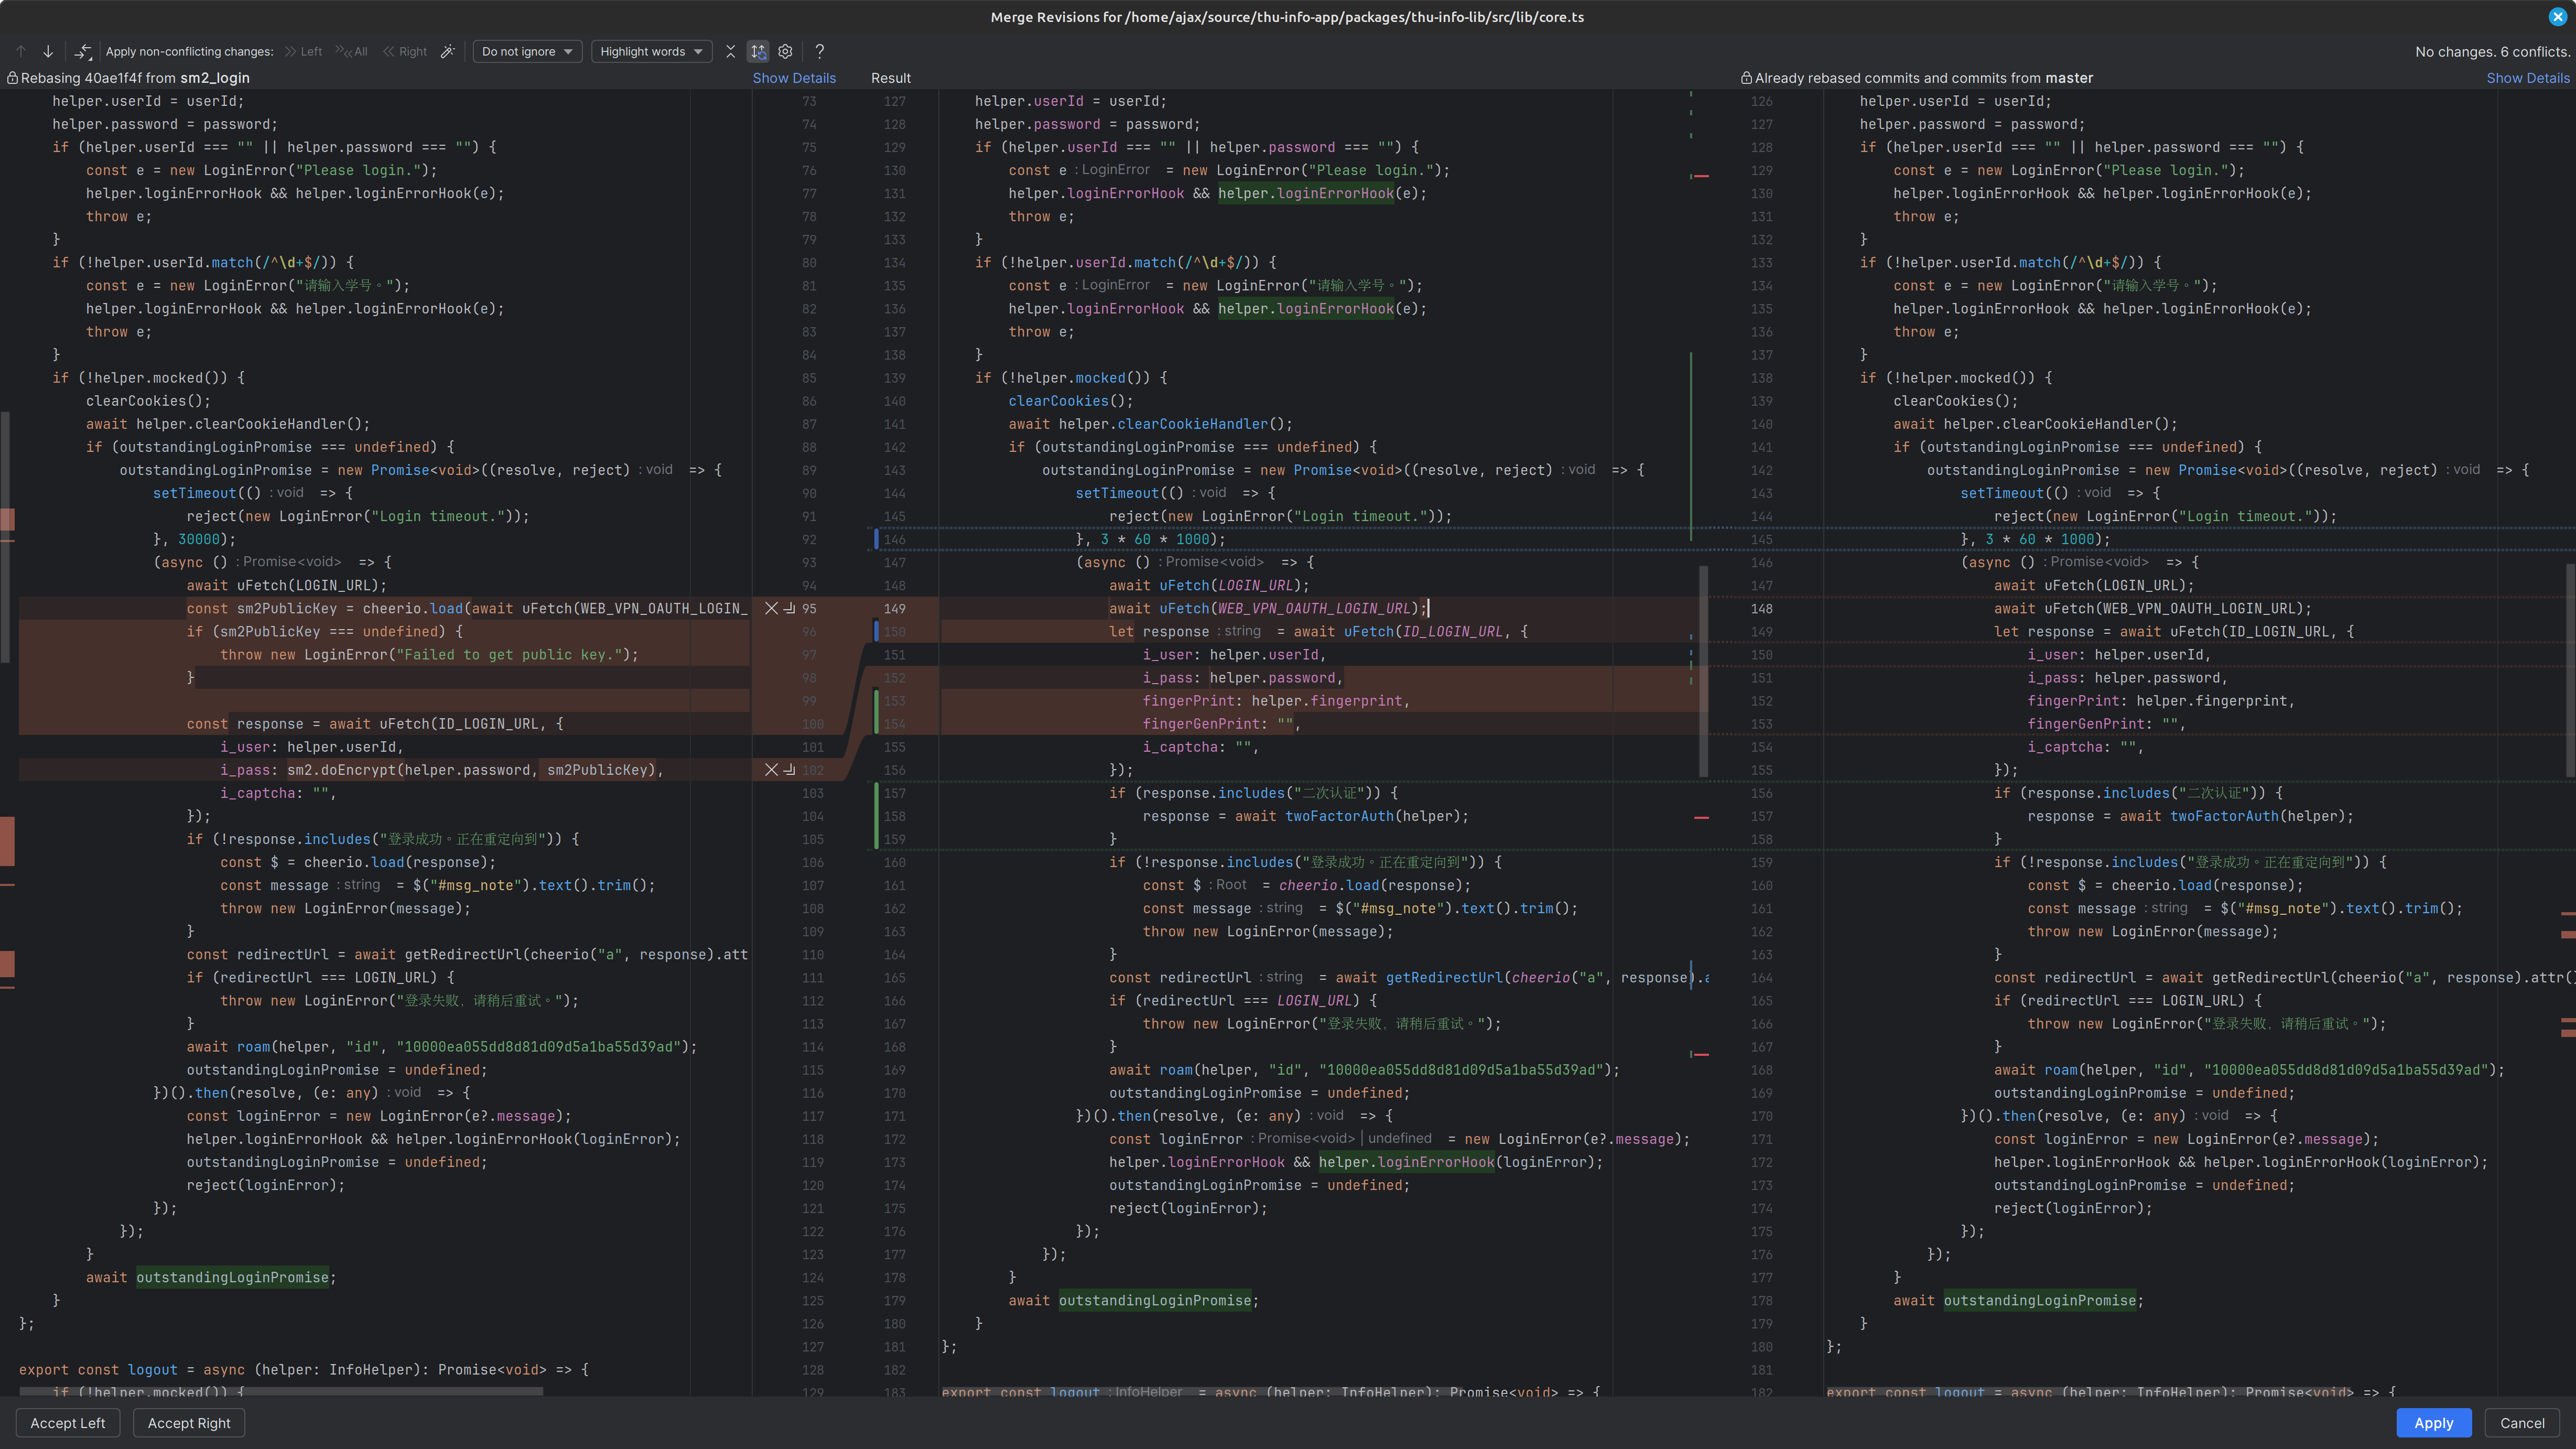
Task: Click branch name 'sm2_login' in left header
Action: point(215,78)
